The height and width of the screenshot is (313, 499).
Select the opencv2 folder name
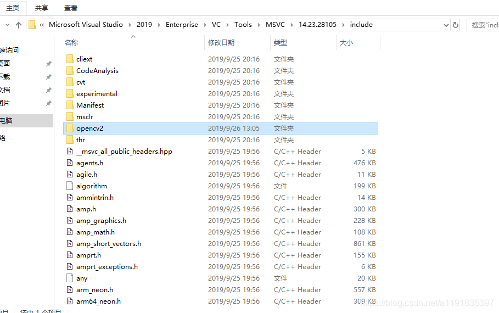[89, 128]
